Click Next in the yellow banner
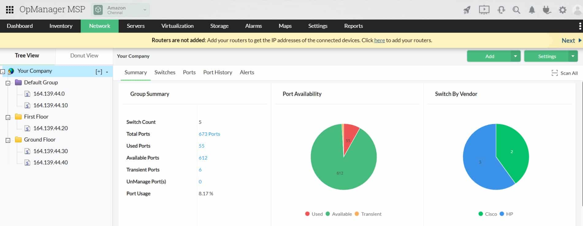The width and height of the screenshot is (583, 226). [x=571, y=40]
